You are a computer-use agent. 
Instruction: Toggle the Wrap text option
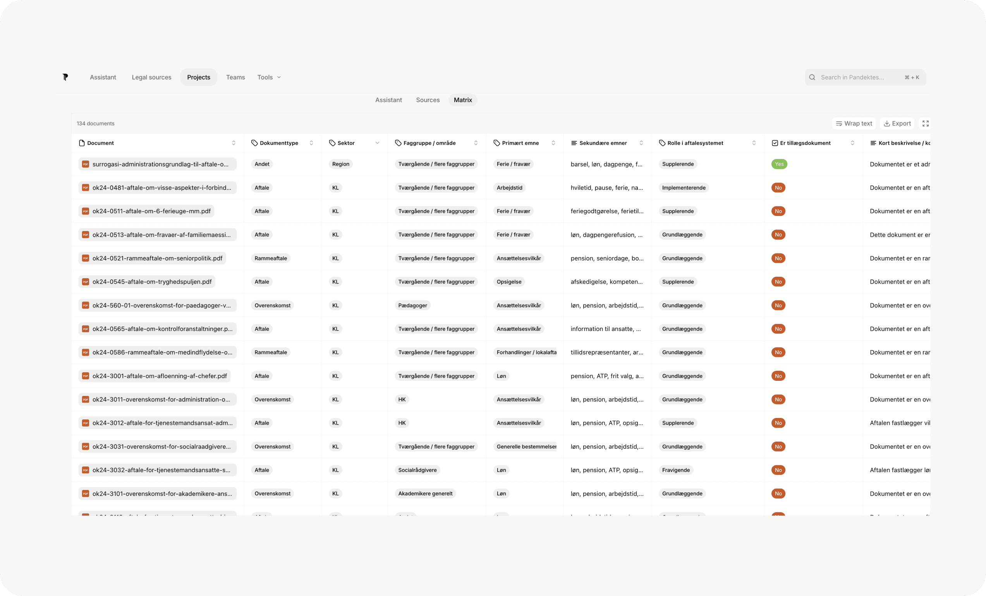(x=854, y=123)
